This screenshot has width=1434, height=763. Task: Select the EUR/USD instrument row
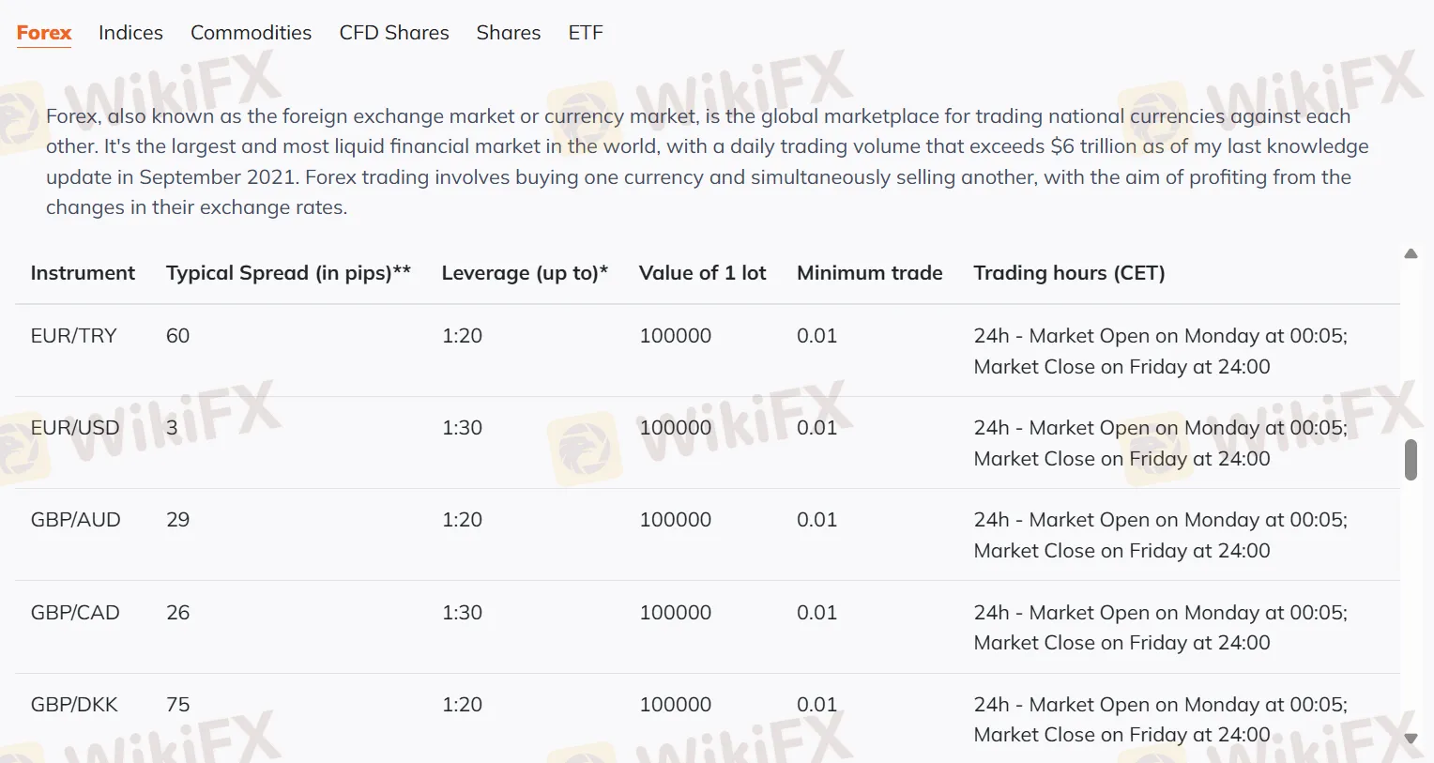click(x=74, y=427)
